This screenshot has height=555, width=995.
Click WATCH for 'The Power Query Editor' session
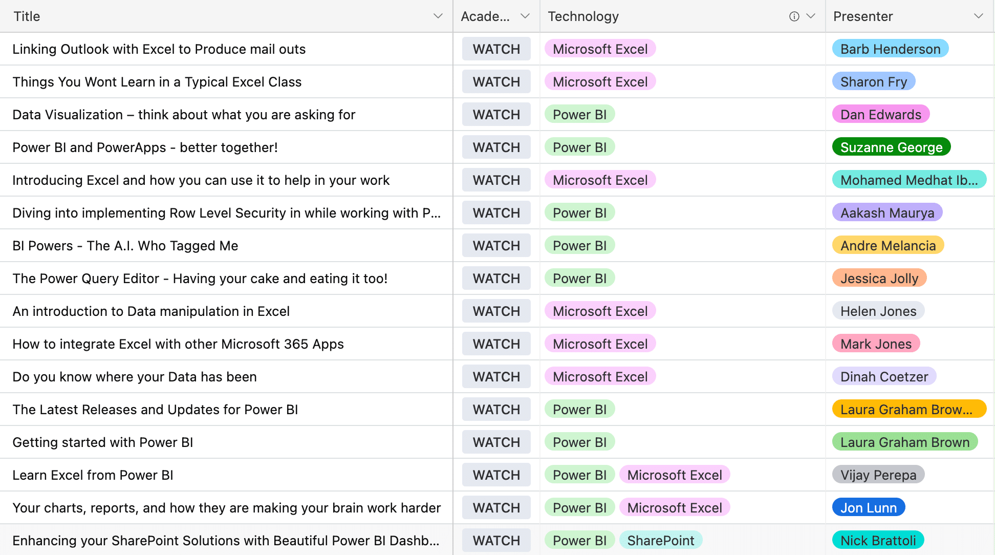pos(496,278)
